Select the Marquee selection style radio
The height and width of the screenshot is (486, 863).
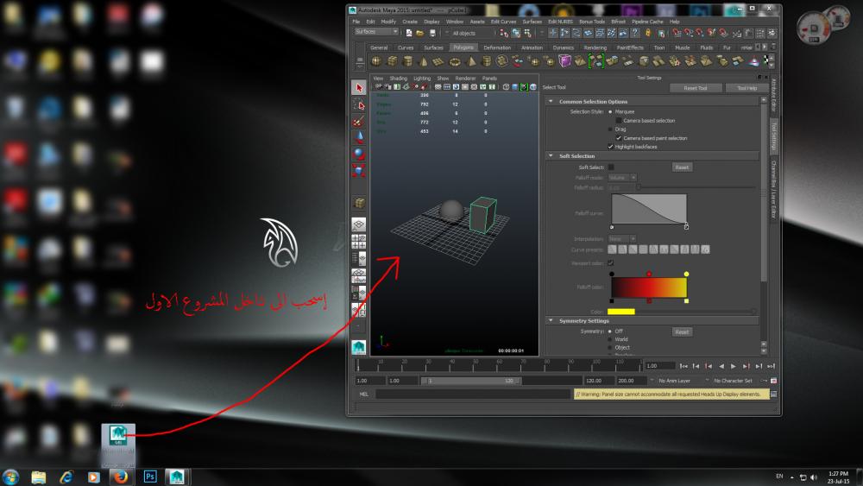pyautogui.click(x=610, y=111)
